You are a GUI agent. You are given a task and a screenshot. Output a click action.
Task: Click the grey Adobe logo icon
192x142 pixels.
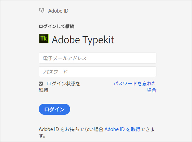click(x=41, y=11)
